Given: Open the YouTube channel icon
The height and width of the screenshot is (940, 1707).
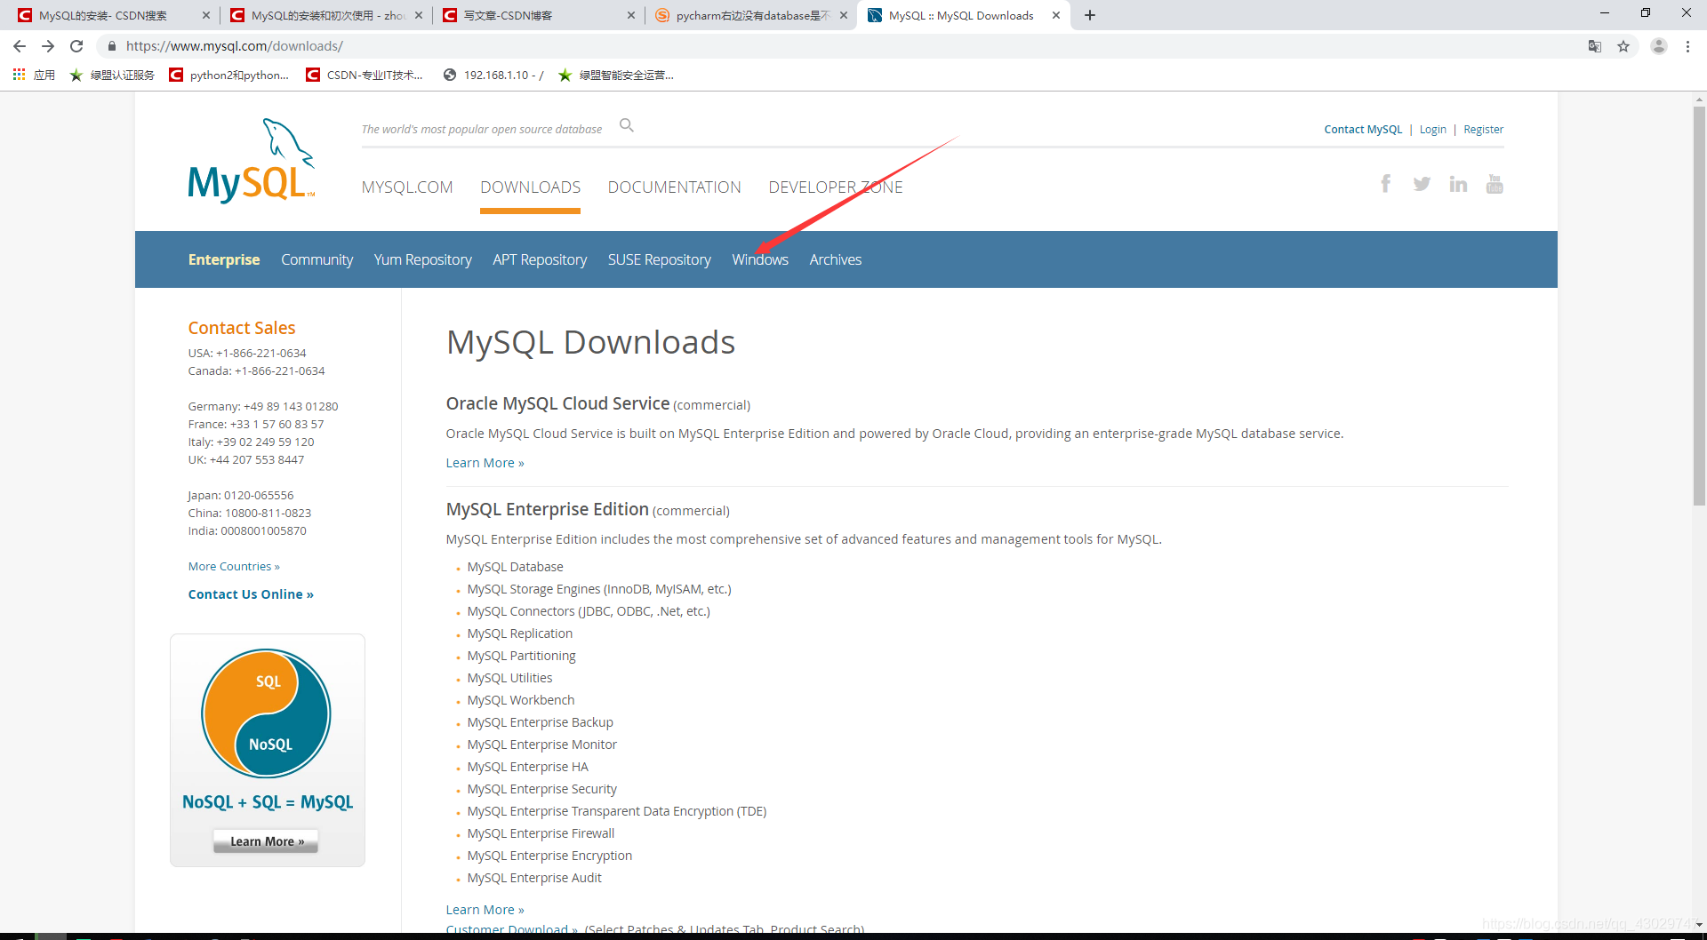Looking at the screenshot, I should pos(1495,184).
